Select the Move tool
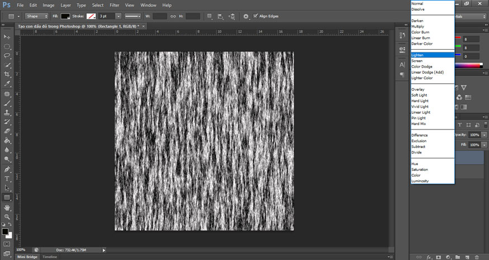Screen dimensions: 489x260 [x=7, y=37]
